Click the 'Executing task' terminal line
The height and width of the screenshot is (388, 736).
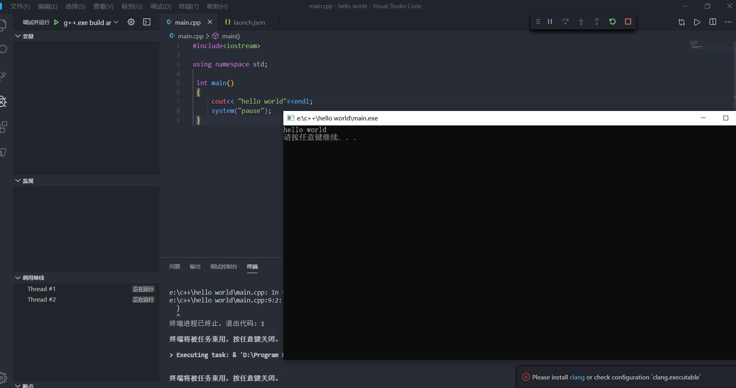226,355
